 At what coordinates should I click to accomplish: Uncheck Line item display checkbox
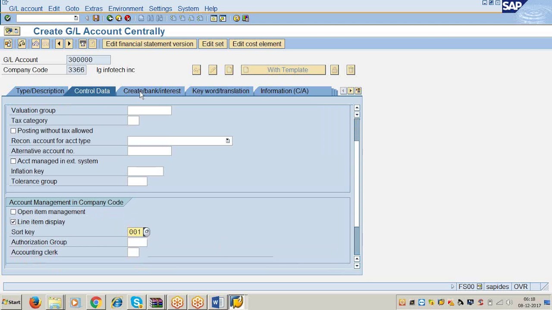pos(13,222)
